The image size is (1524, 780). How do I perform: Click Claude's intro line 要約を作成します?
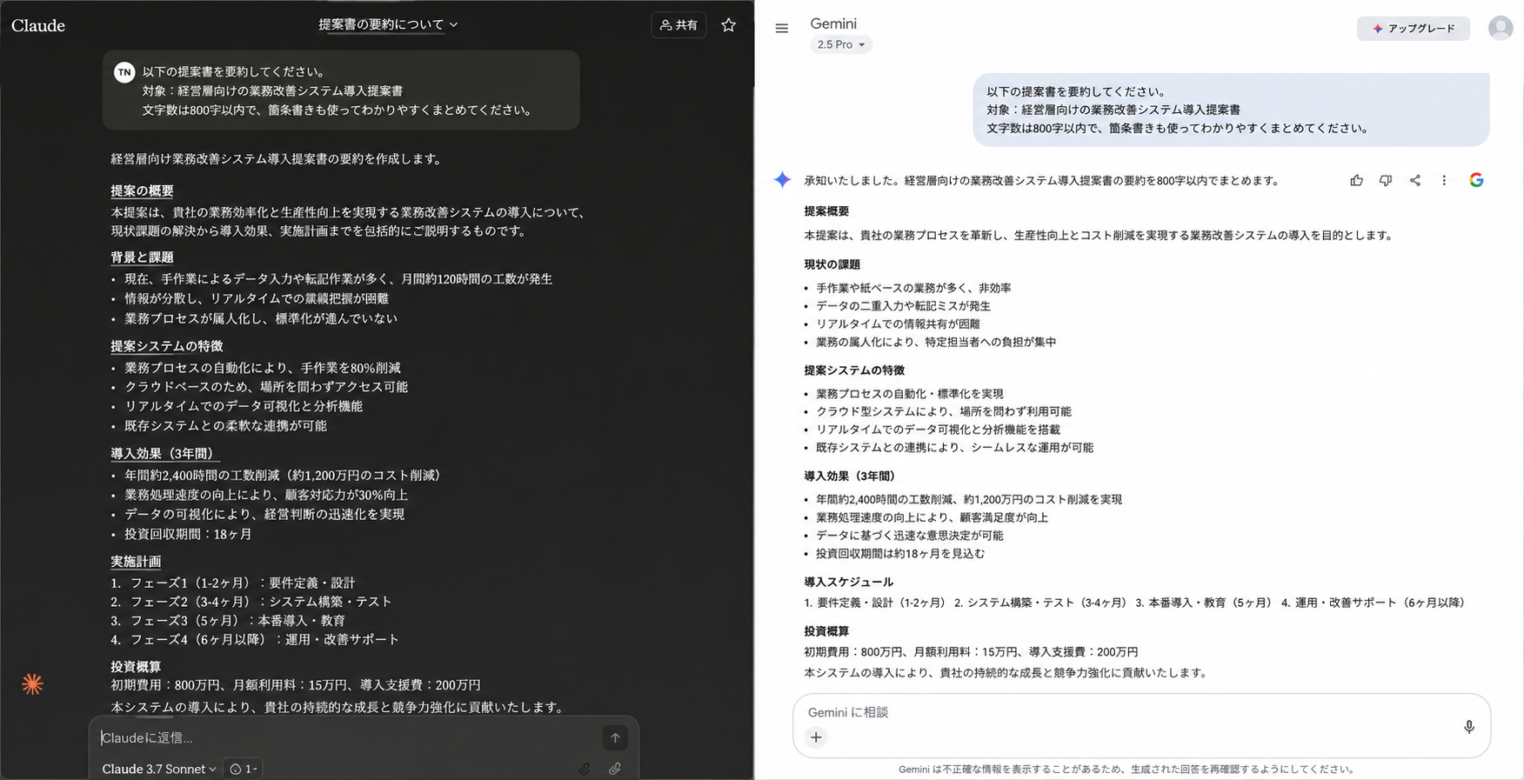[x=278, y=159]
